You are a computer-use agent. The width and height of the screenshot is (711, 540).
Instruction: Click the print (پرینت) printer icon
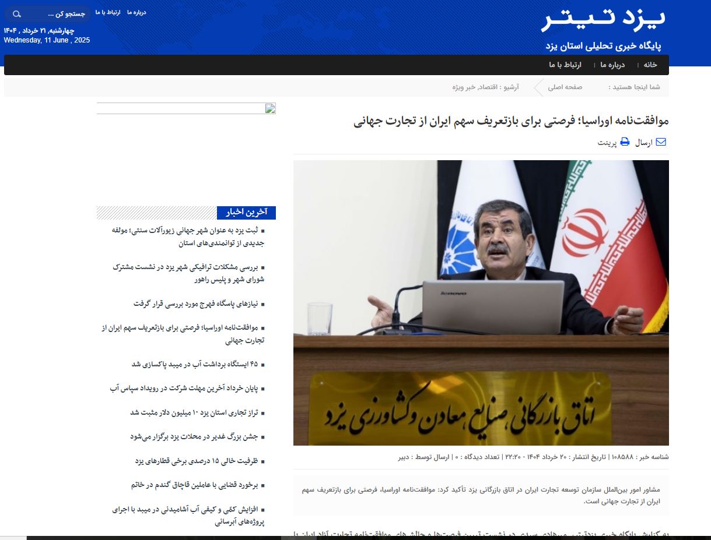pyautogui.click(x=625, y=142)
